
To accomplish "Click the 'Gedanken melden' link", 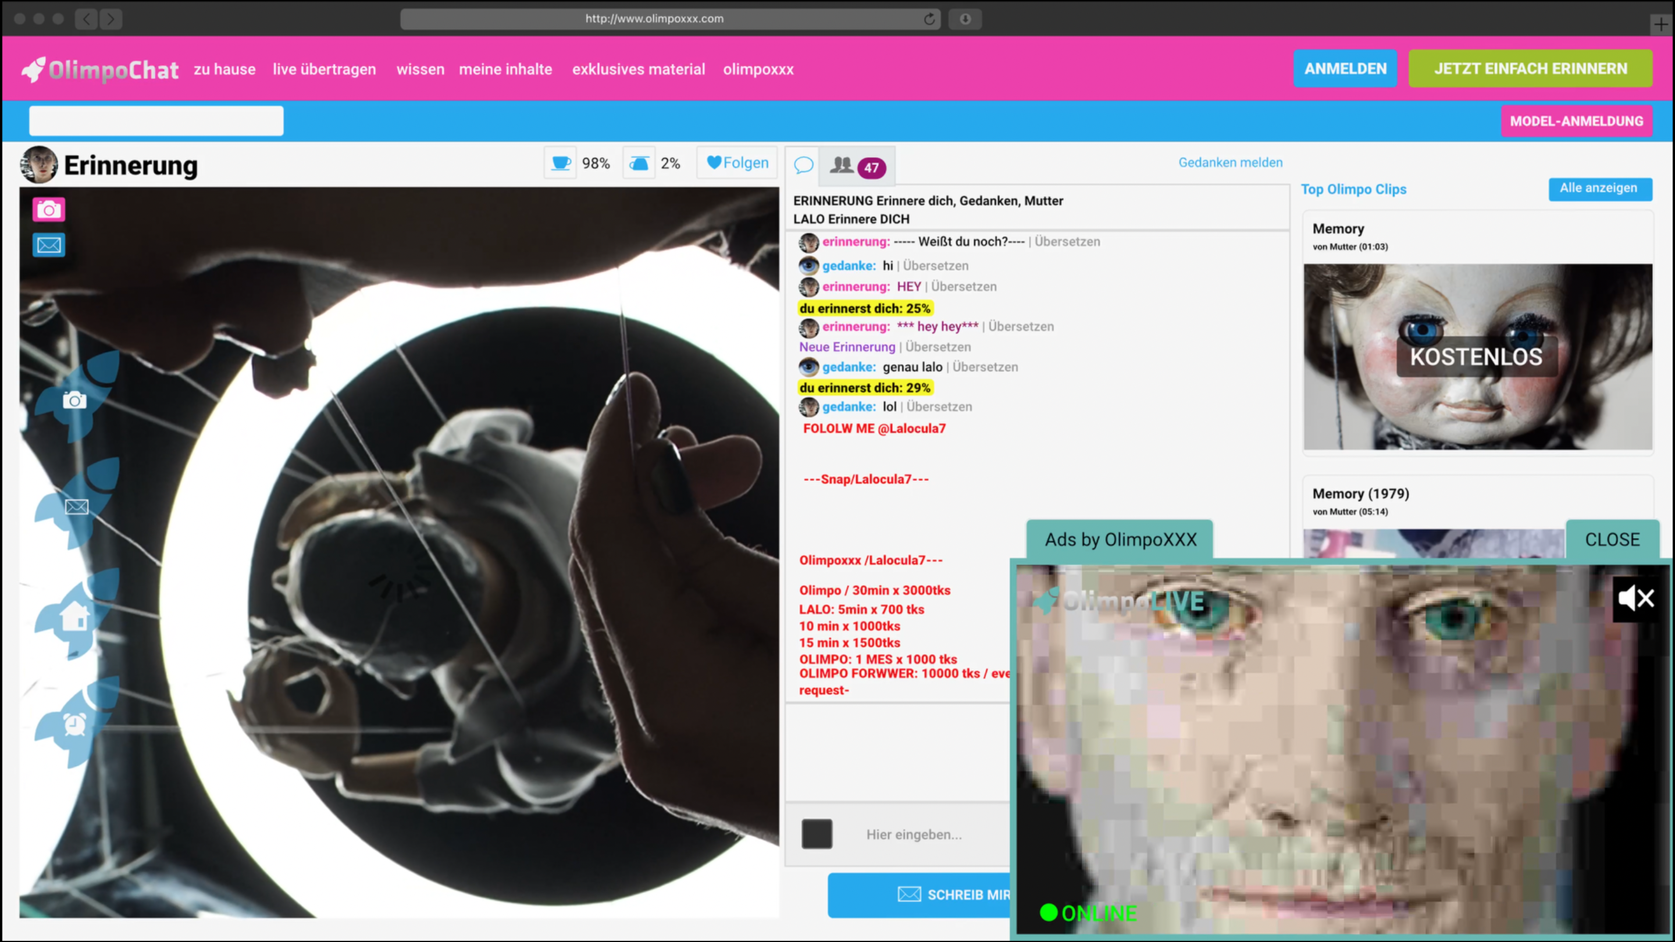I will point(1229,163).
